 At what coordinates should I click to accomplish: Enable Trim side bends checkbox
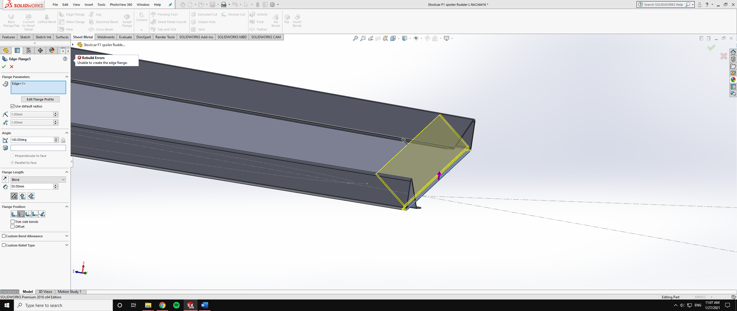click(13, 222)
